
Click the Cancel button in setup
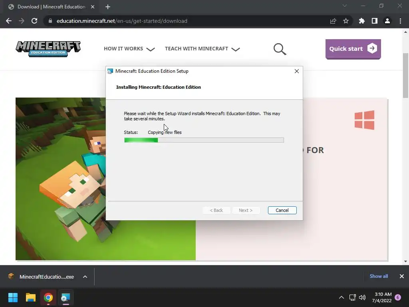[x=282, y=210]
